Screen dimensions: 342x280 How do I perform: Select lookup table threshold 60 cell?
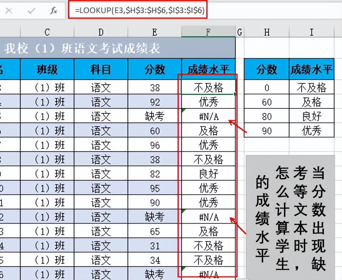click(x=267, y=102)
